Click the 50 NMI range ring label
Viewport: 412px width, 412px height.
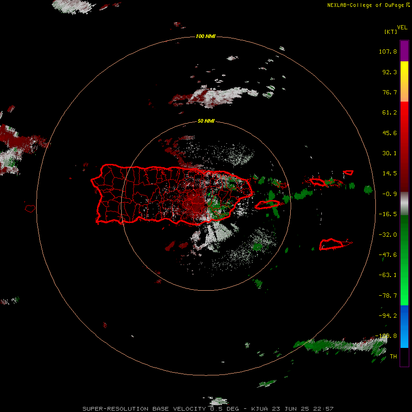(206, 121)
